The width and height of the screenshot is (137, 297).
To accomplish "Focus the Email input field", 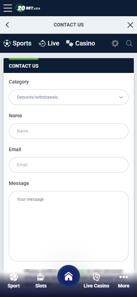I will click(68, 165).
